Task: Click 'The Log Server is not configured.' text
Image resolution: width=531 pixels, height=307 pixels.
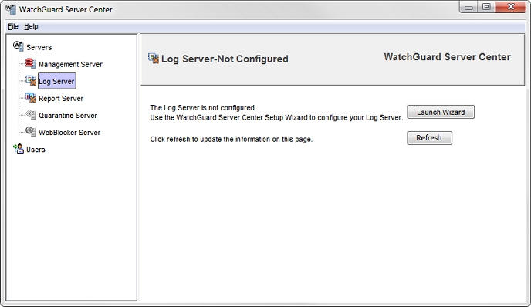Action: tap(203, 108)
